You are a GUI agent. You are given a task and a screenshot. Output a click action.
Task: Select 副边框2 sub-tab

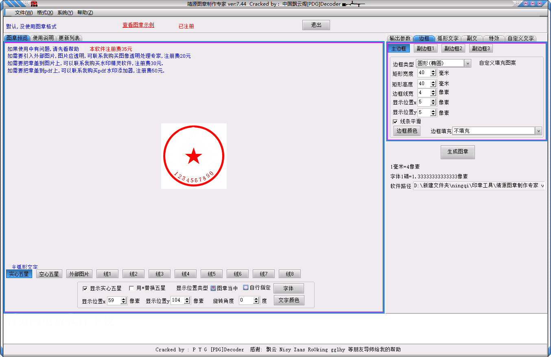453,48
